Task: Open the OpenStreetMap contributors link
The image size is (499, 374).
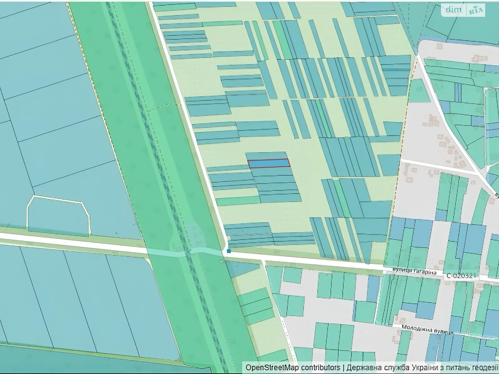Action: click(x=293, y=368)
